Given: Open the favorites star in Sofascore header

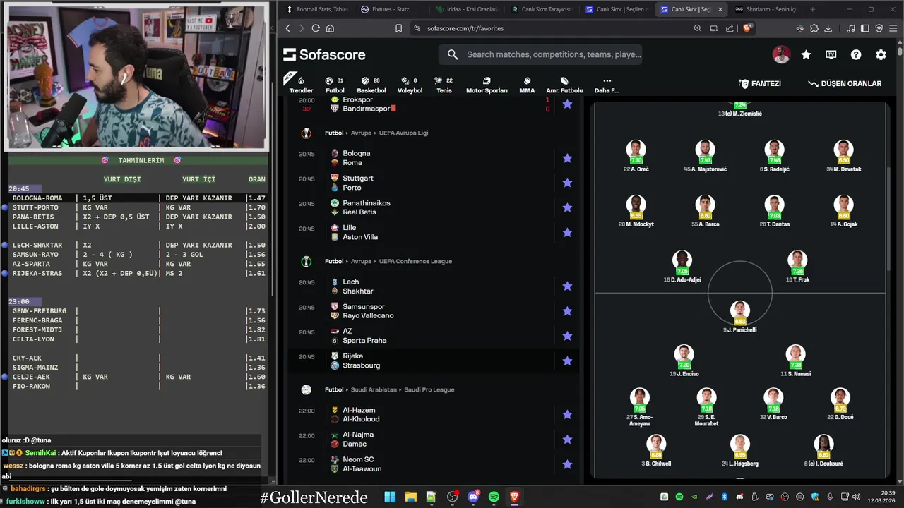Looking at the screenshot, I should 806,54.
